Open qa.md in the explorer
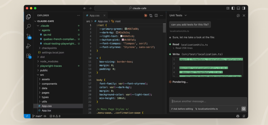268x125 pixels. pyautogui.click(x=47, y=35)
